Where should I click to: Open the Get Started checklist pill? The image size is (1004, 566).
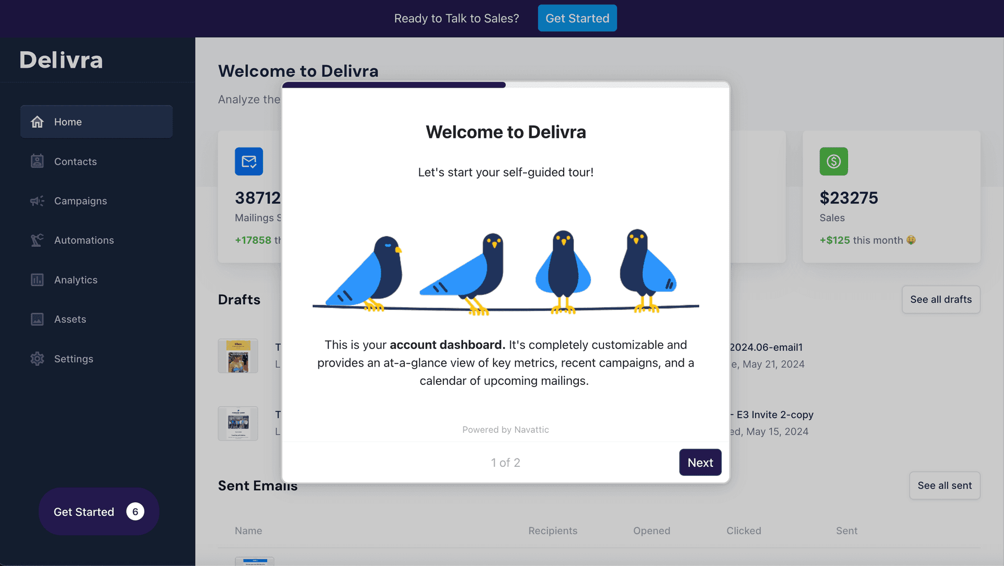(99, 512)
